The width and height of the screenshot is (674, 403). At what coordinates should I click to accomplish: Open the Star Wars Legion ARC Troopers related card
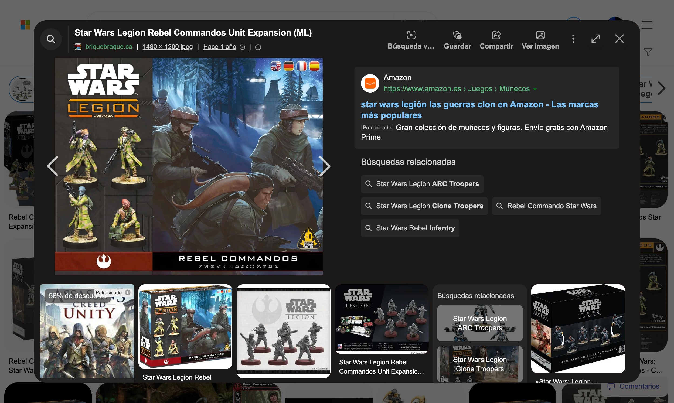pyautogui.click(x=480, y=323)
